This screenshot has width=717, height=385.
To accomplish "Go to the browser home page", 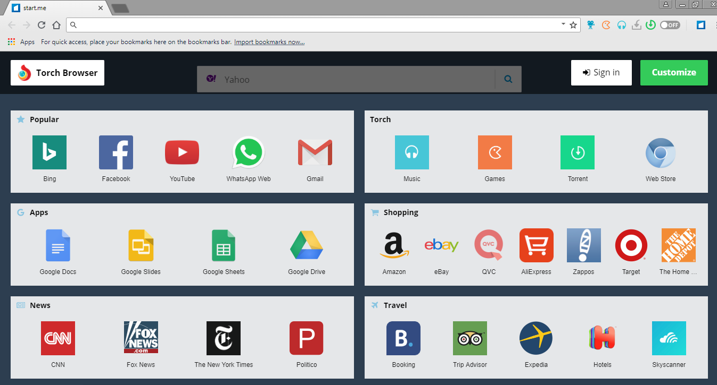I will click(56, 25).
